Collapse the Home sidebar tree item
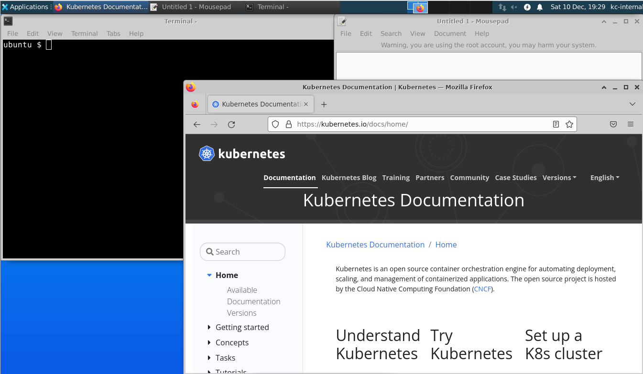 (209, 275)
